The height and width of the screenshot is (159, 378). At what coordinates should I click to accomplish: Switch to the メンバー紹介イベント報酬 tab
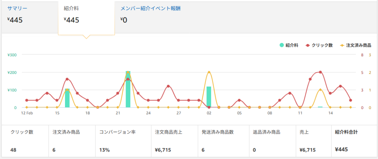pyautogui.click(x=150, y=8)
